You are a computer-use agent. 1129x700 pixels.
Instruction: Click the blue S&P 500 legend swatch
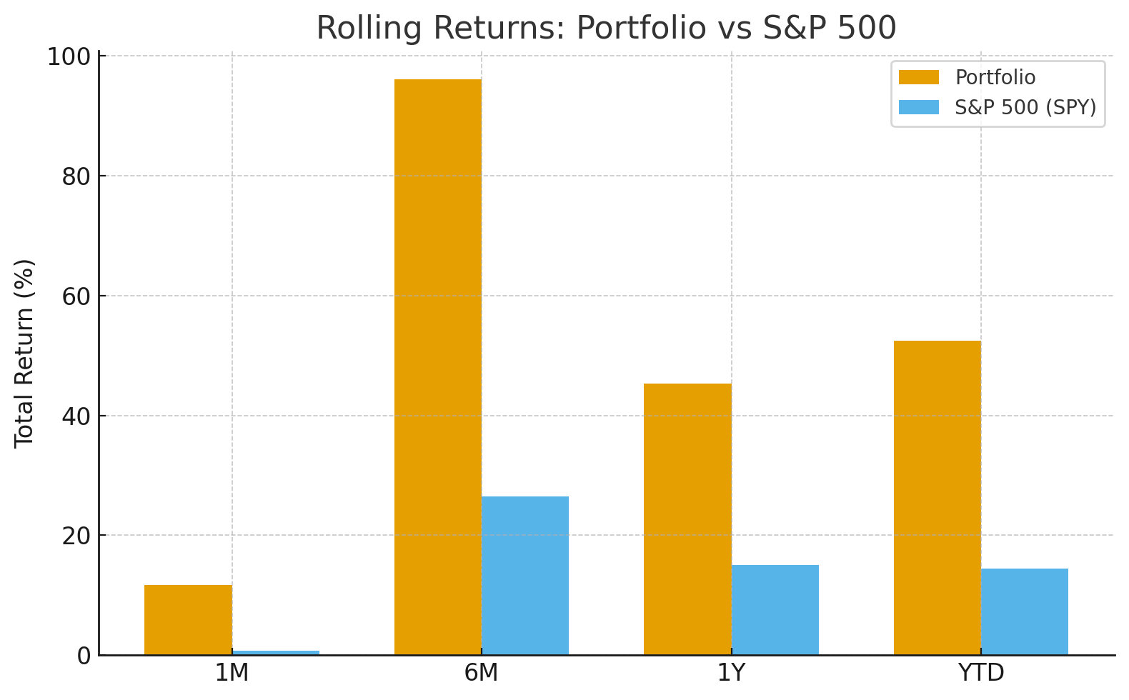tap(918, 107)
